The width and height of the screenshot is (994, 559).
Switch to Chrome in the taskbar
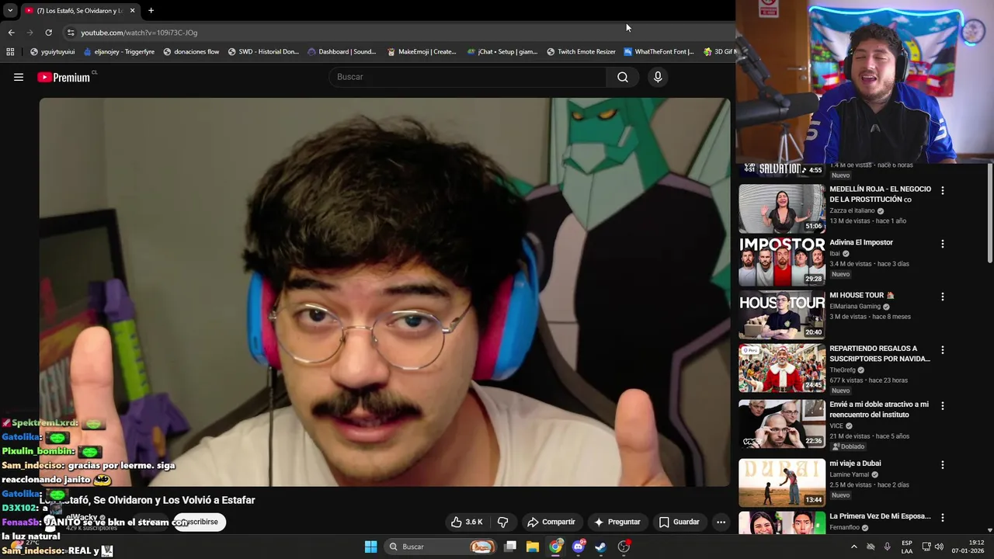[555, 547]
